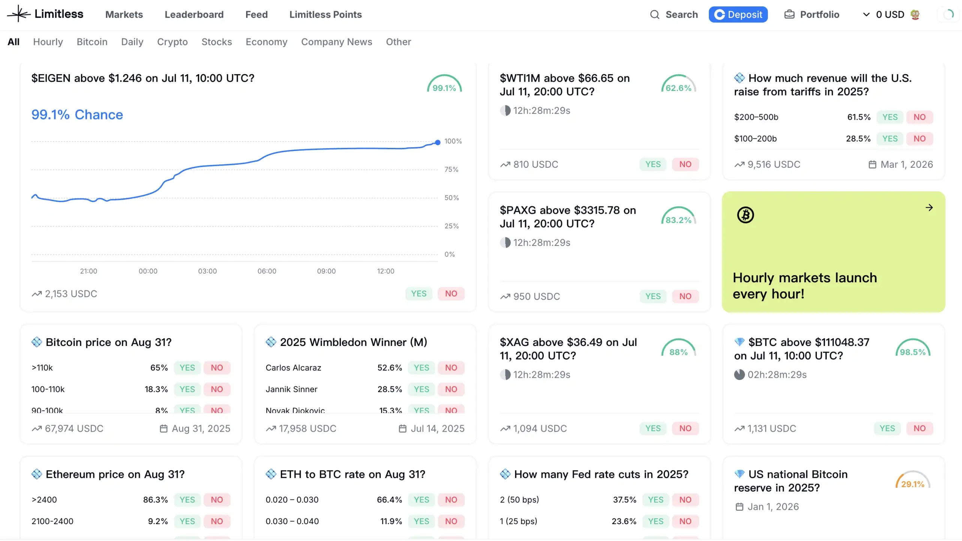
Task: Open the Search magnifier icon
Action: 654,15
